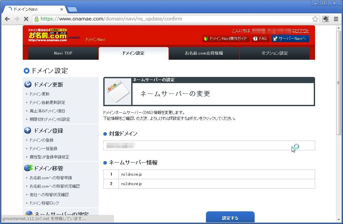The image size is (343, 224).
Task: Click the address bar URL
Action: tap(111, 19)
